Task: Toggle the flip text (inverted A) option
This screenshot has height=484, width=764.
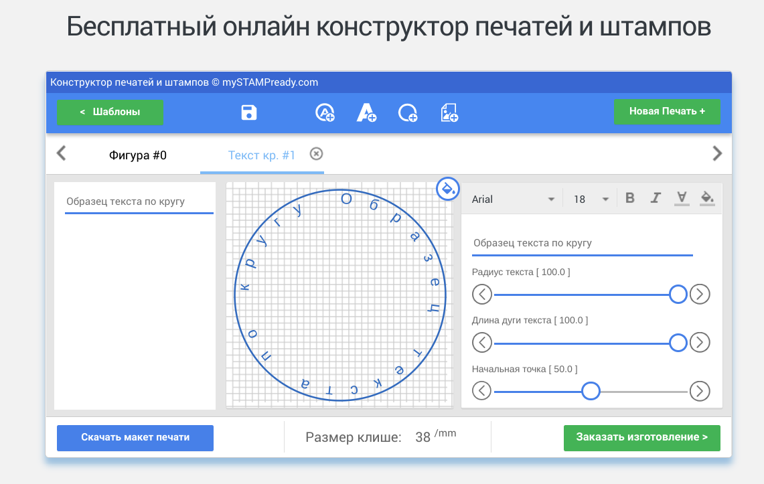Action: click(x=682, y=197)
